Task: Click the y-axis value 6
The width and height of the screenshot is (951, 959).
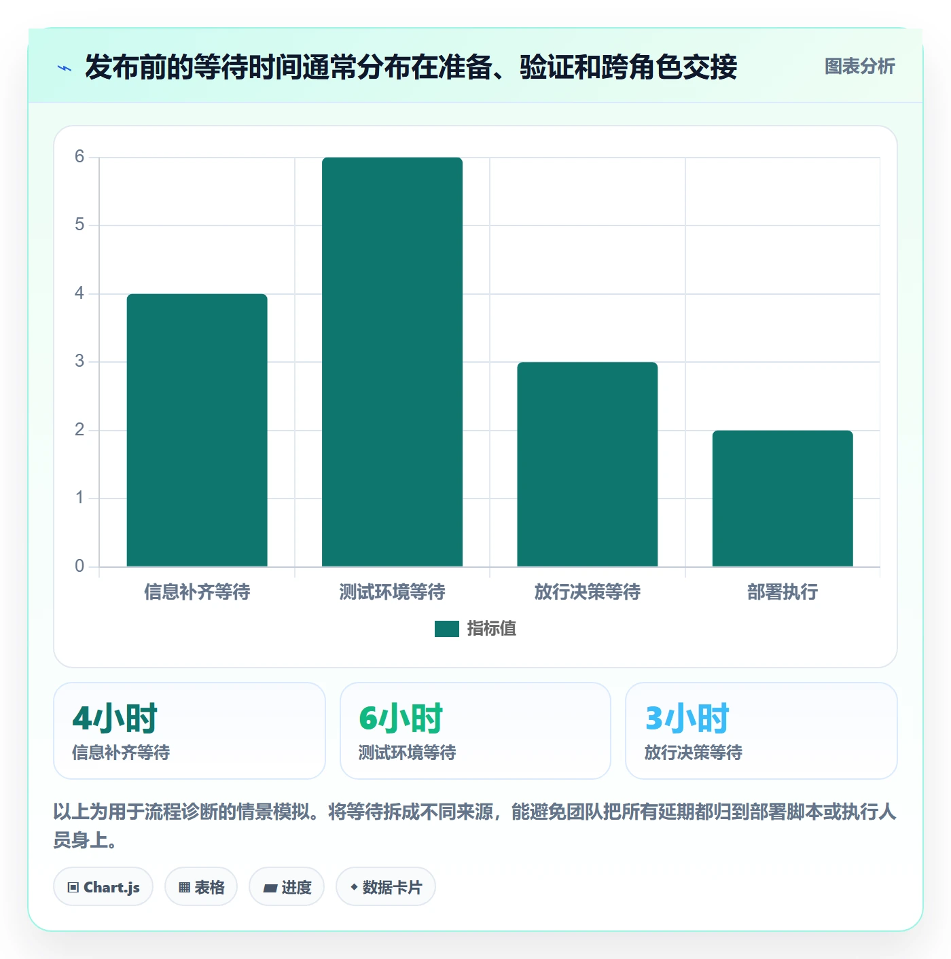Action: click(79, 157)
